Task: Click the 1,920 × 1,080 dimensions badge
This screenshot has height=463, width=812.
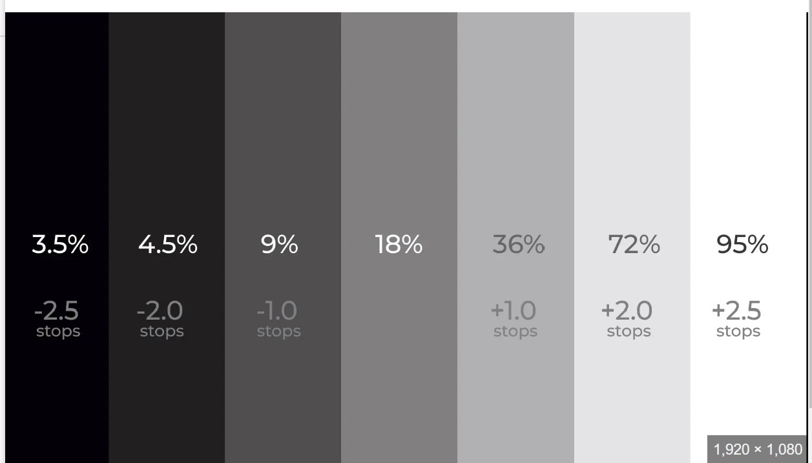Action: [758, 449]
